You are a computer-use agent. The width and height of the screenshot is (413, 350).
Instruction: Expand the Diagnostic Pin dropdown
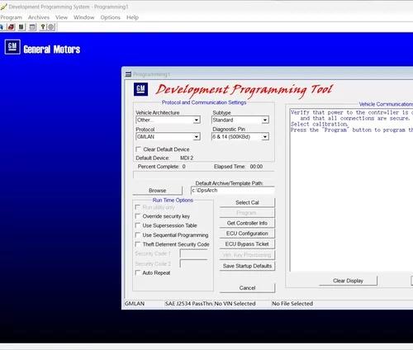click(265, 137)
